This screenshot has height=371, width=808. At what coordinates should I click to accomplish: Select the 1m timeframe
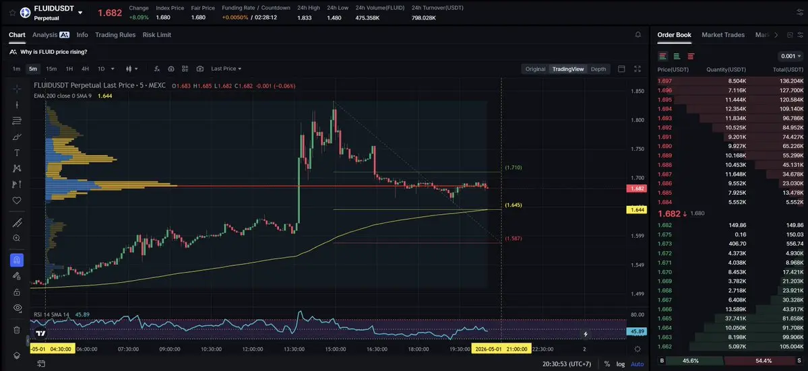coord(16,69)
